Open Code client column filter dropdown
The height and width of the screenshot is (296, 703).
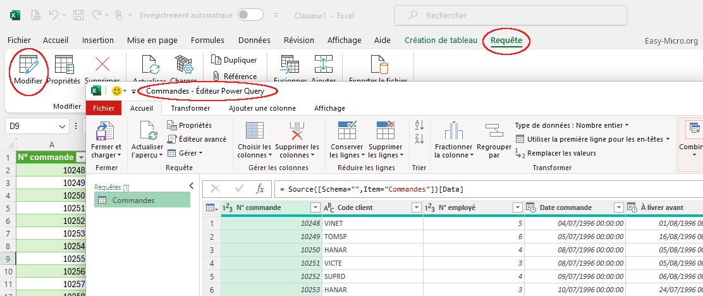click(x=415, y=207)
